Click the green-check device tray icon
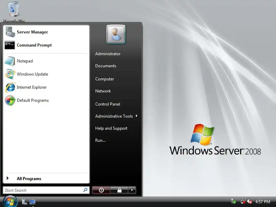 point(234,201)
